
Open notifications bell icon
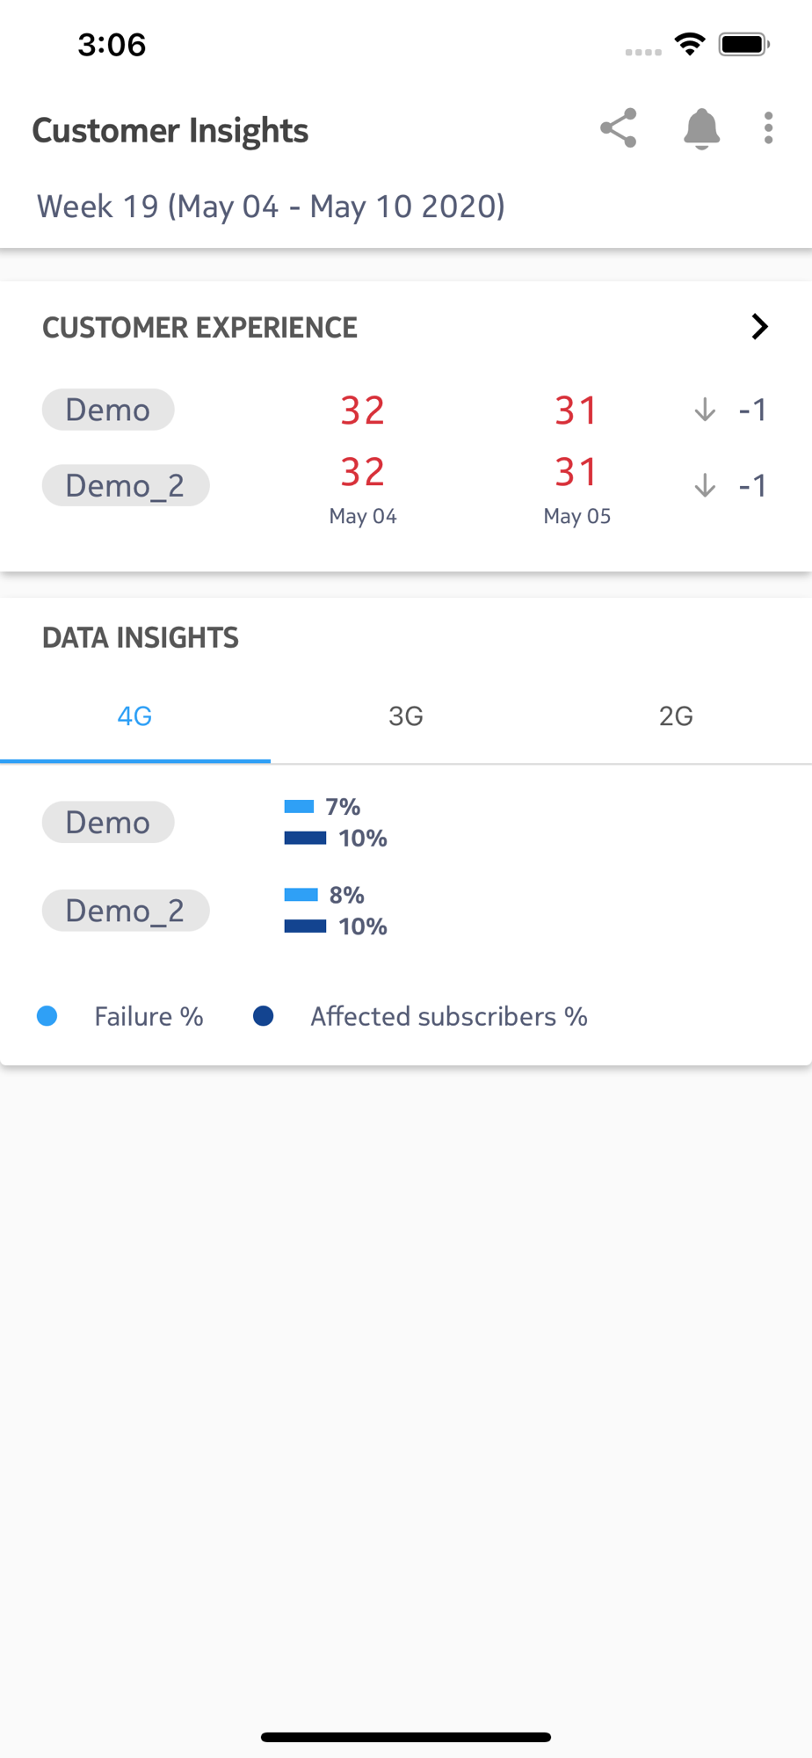[x=701, y=129]
